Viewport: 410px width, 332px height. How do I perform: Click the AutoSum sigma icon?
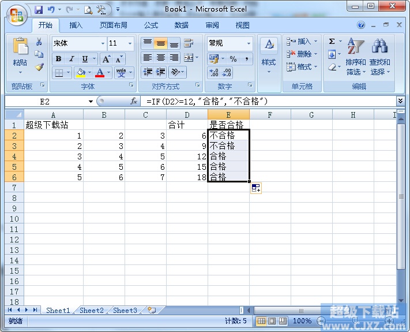332,42
